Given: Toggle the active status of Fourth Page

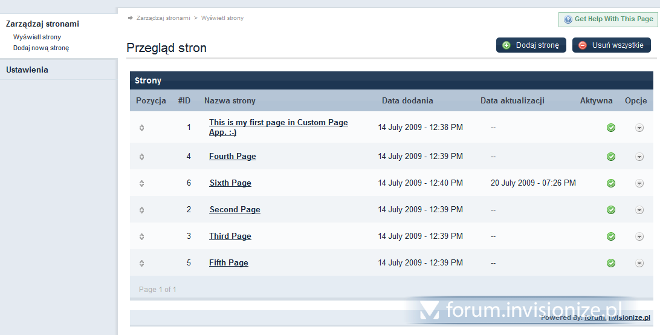Looking at the screenshot, I should tap(611, 157).
